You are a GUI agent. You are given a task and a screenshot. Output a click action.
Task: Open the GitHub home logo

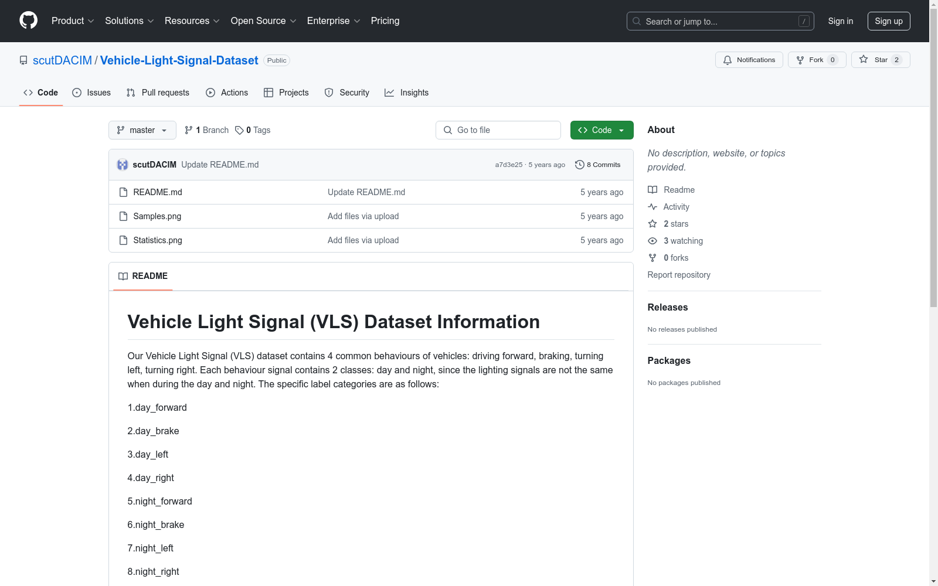click(28, 21)
